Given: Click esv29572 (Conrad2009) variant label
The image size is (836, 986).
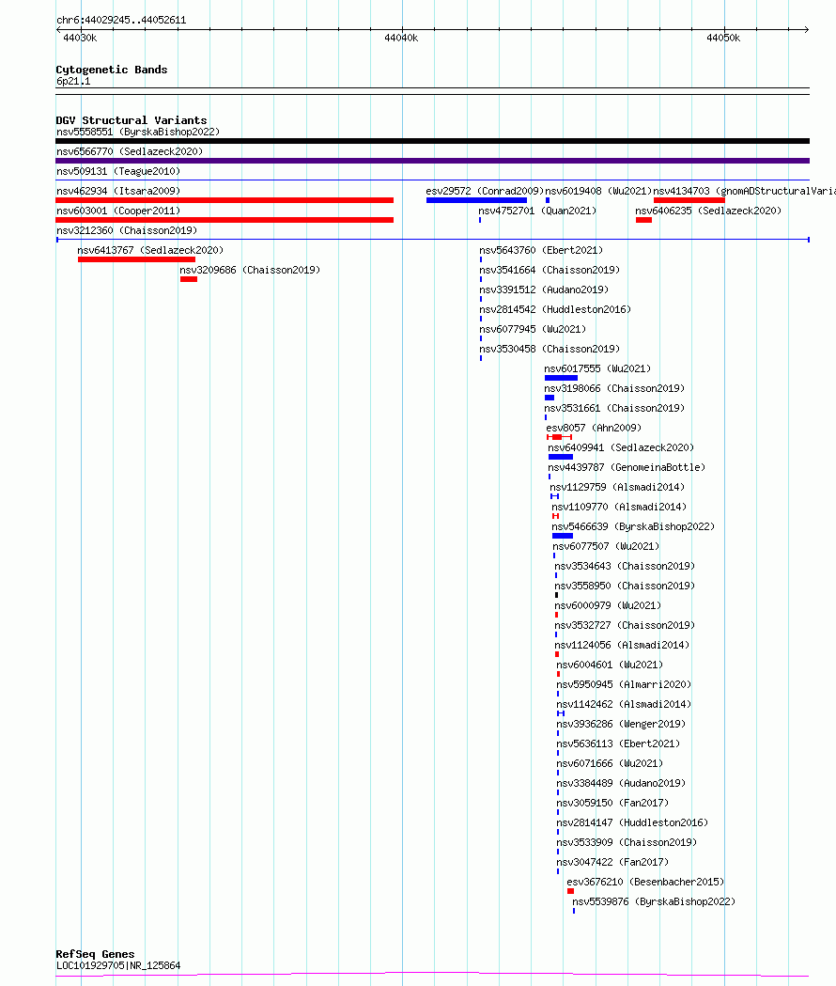Looking at the screenshot, I should (x=485, y=191).
